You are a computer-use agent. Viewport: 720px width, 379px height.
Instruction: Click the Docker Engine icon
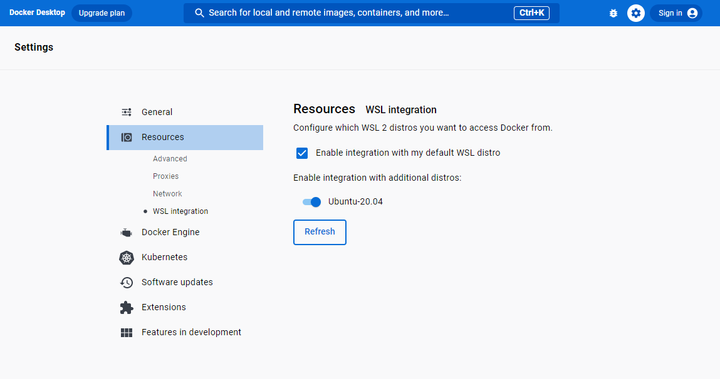[x=127, y=233]
